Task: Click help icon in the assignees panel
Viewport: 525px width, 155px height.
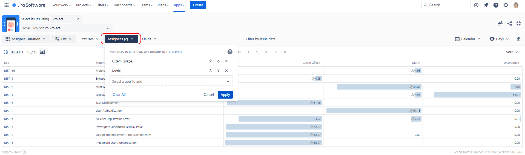Action: [x=230, y=52]
